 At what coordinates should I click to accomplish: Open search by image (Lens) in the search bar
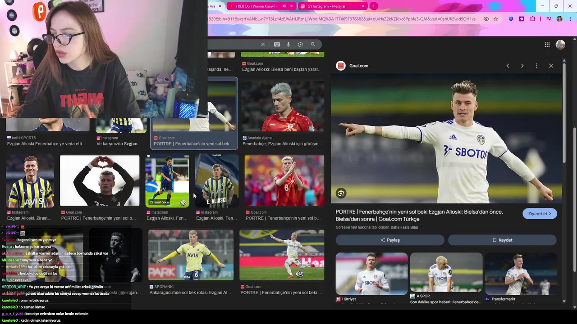(x=300, y=44)
